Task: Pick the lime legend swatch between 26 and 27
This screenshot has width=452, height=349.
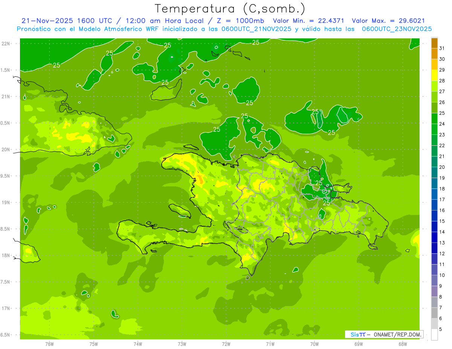Action: (434, 97)
